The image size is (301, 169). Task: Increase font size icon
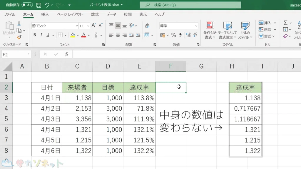point(94,25)
